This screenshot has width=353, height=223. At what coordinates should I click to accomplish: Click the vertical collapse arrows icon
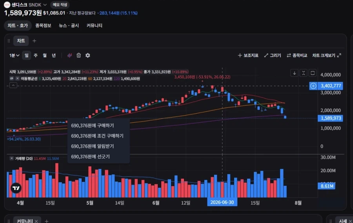click(304, 73)
